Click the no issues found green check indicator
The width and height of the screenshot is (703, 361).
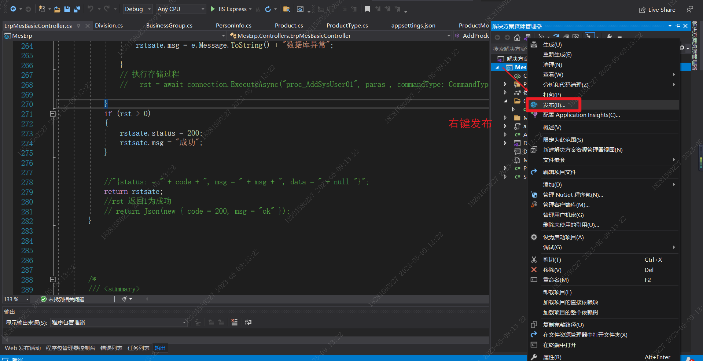click(44, 299)
